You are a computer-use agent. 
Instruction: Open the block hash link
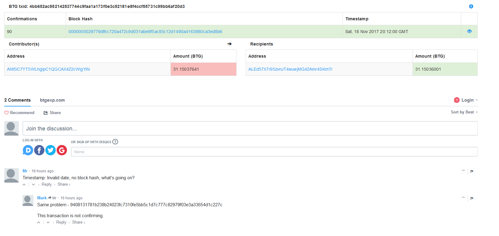[x=145, y=32]
